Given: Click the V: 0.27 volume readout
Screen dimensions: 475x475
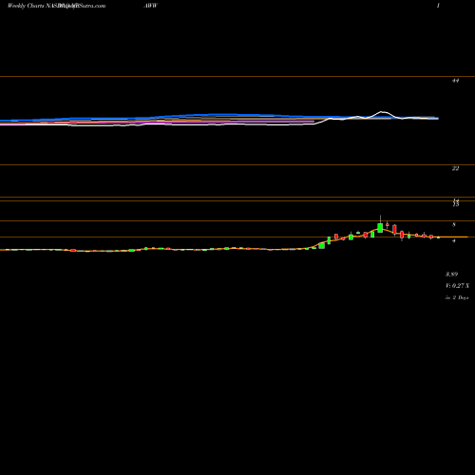Looking at the screenshot, I should [x=457, y=286].
